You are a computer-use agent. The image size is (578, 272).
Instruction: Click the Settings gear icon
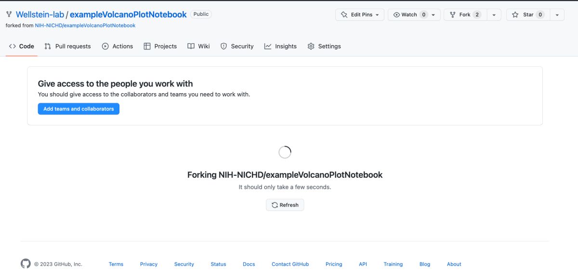click(x=311, y=46)
